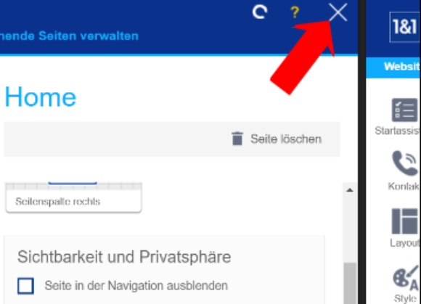Open the Layout icon in sidebar
Viewport: 421px width, 304px height.
[405, 221]
